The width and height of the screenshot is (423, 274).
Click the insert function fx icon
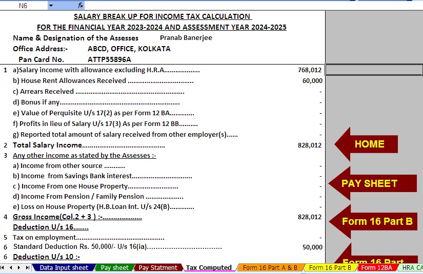tap(80, 6)
